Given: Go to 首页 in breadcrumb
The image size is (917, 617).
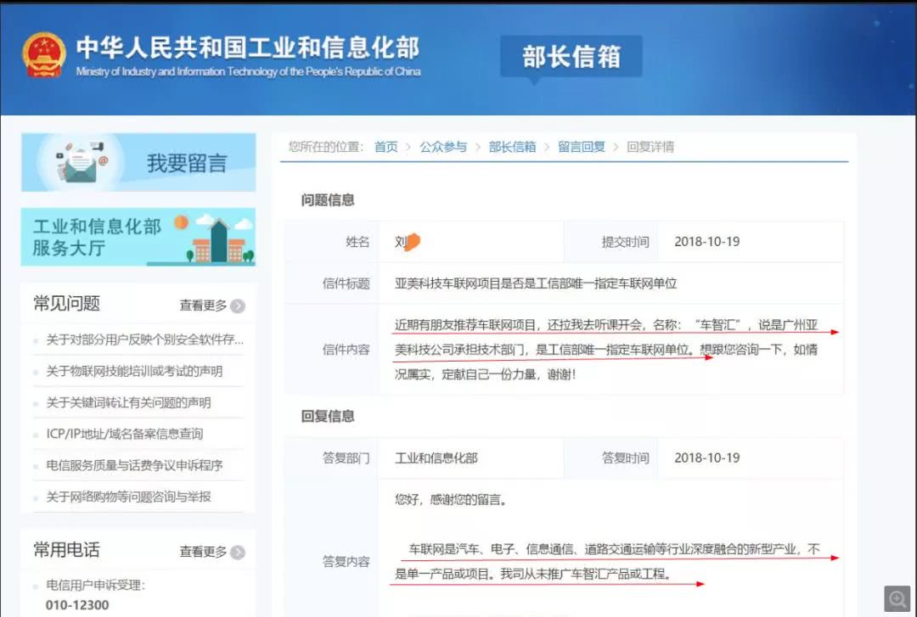Looking at the screenshot, I should click(386, 147).
